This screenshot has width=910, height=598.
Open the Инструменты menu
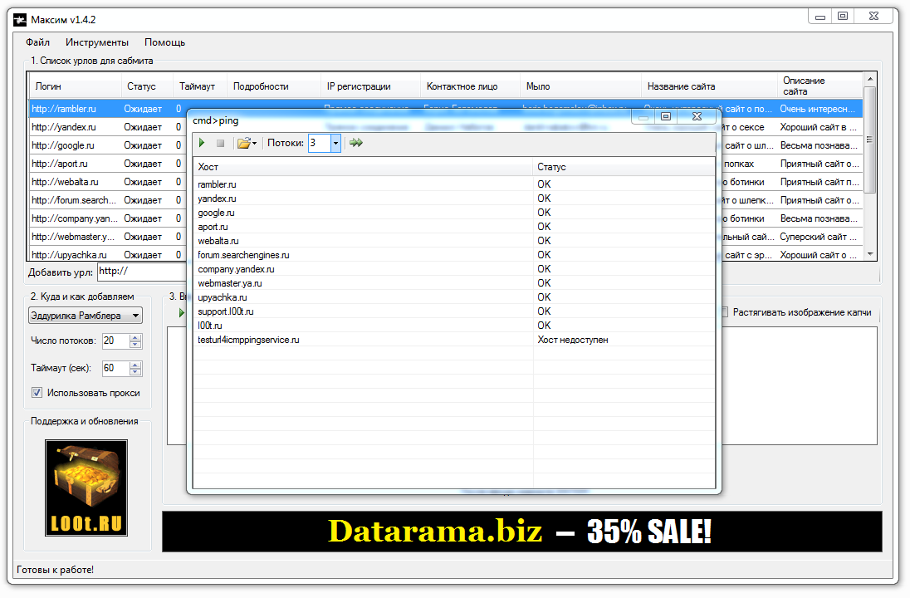(97, 42)
